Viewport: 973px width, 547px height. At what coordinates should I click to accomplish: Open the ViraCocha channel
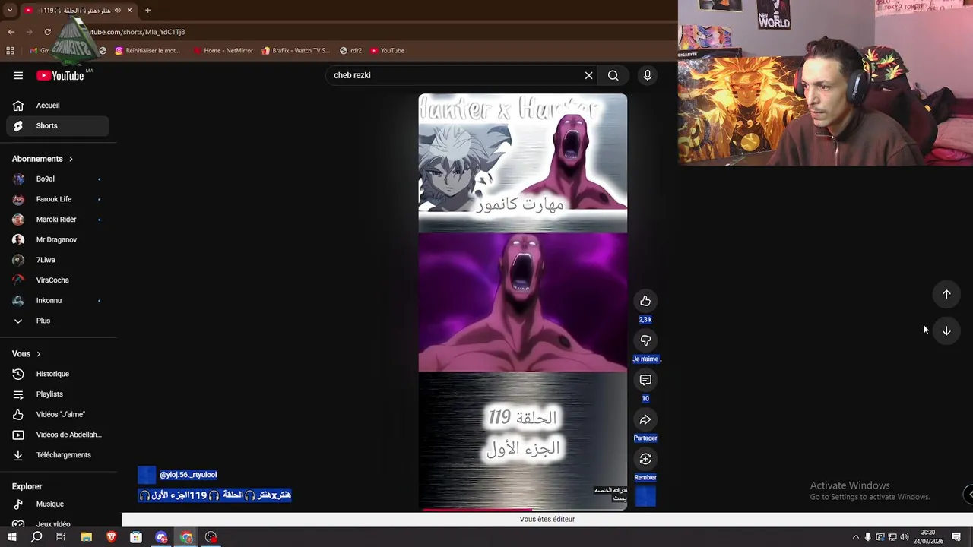(58, 280)
